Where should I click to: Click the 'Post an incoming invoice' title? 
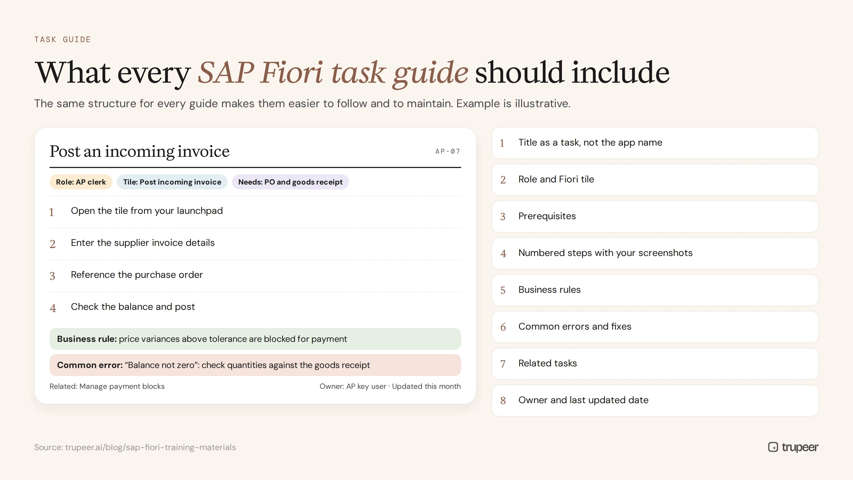[x=139, y=151]
